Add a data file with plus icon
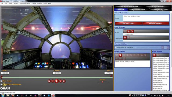Screen dimensions: 172x97 pos(125,38)
